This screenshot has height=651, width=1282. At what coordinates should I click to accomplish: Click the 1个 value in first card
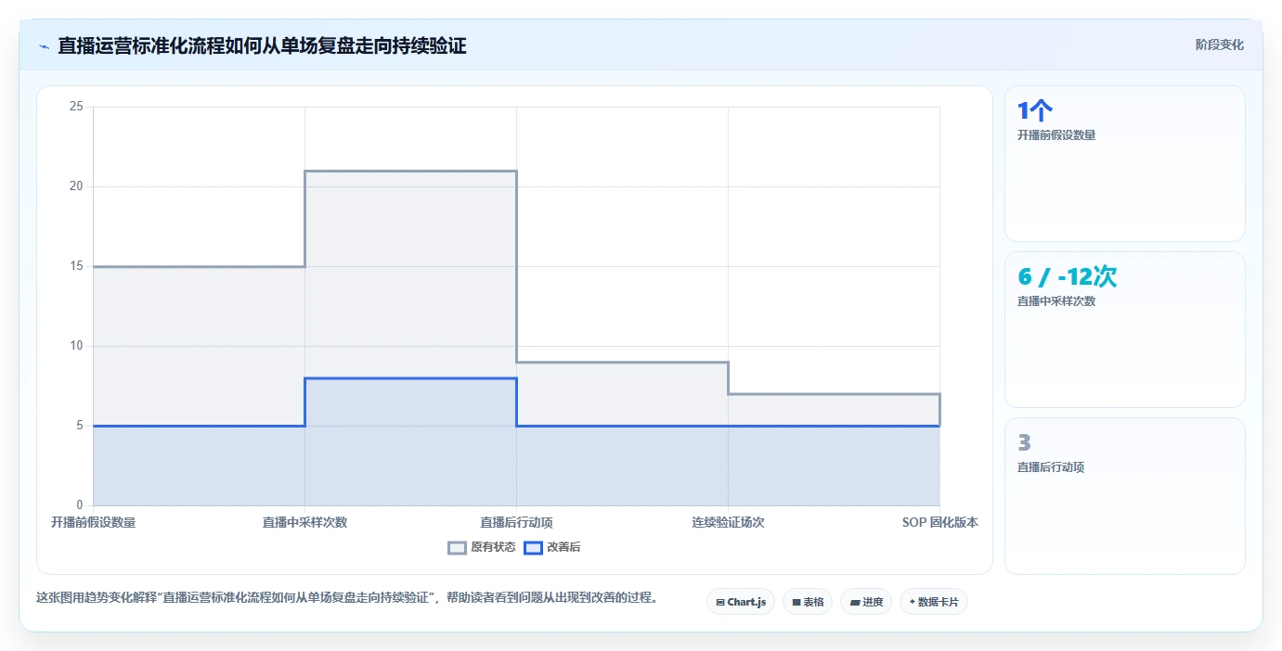click(1035, 111)
